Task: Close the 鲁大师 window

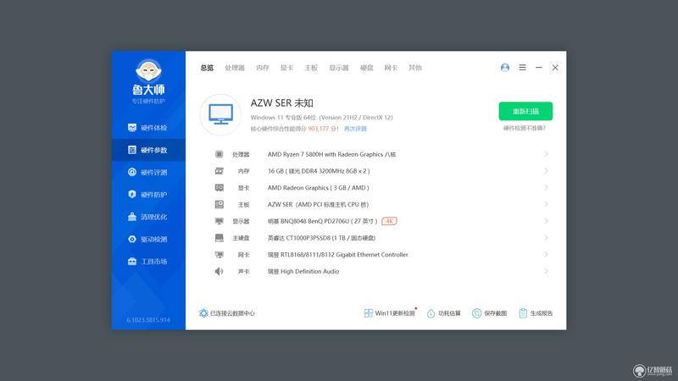Action: [555, 68]
